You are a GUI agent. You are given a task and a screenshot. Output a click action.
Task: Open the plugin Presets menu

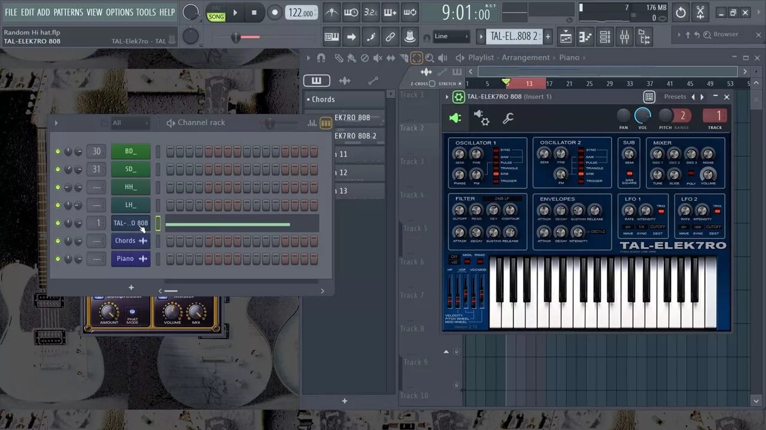coord(675,97)
